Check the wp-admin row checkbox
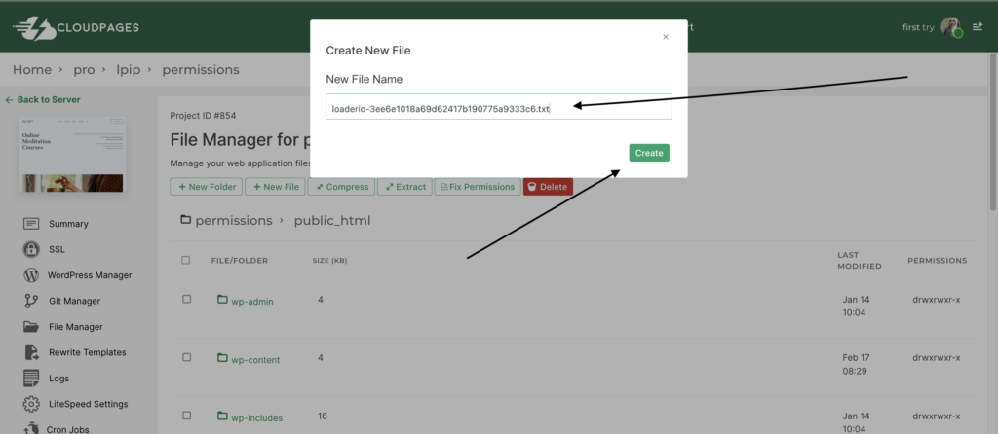 coord(186,299)
